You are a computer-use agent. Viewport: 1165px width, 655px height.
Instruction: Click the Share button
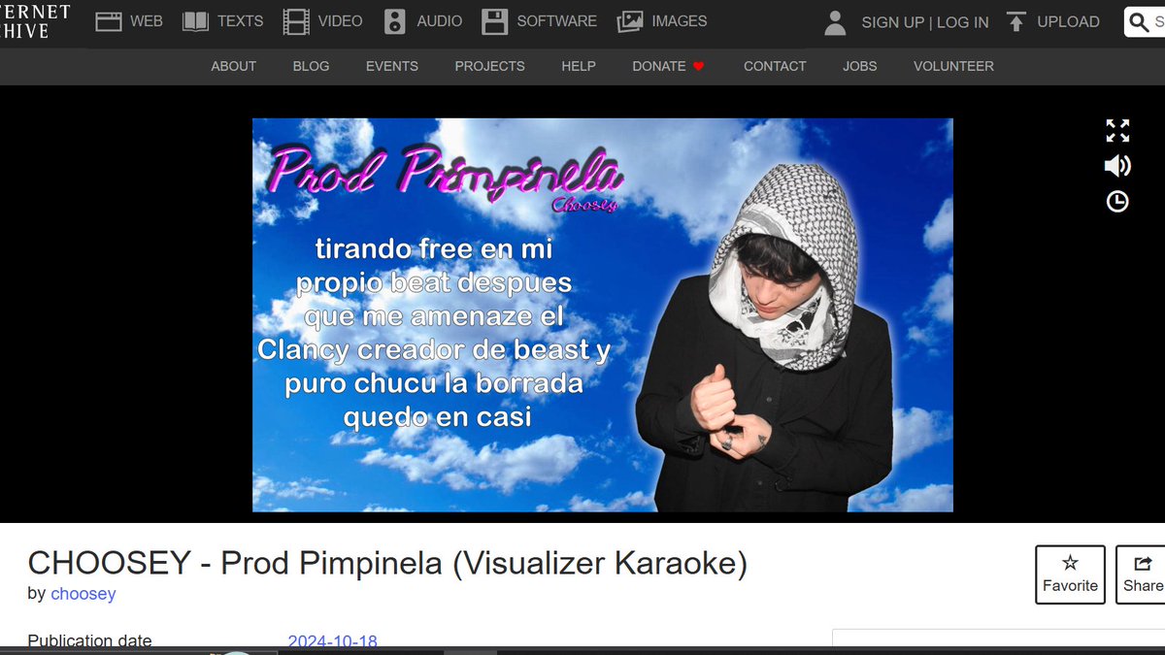coord(1141,574)
